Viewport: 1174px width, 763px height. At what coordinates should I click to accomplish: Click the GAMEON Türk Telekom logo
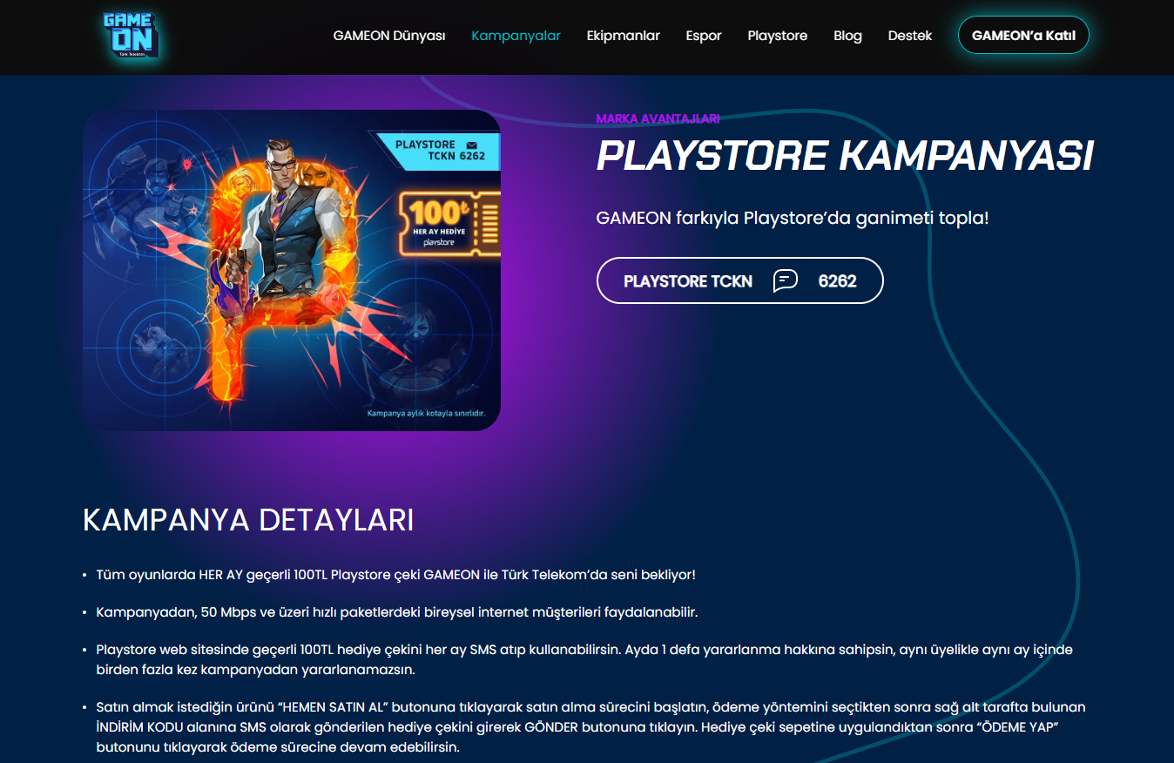[130, 36]
